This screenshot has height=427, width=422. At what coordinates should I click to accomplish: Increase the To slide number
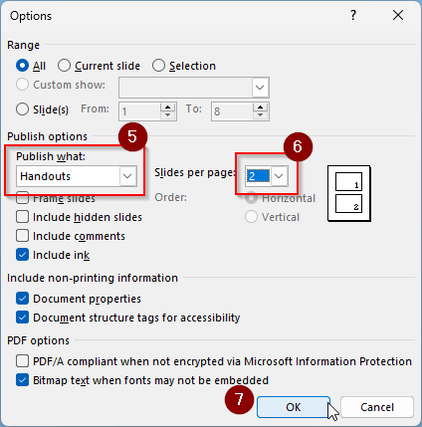click(x=261, y=107)
